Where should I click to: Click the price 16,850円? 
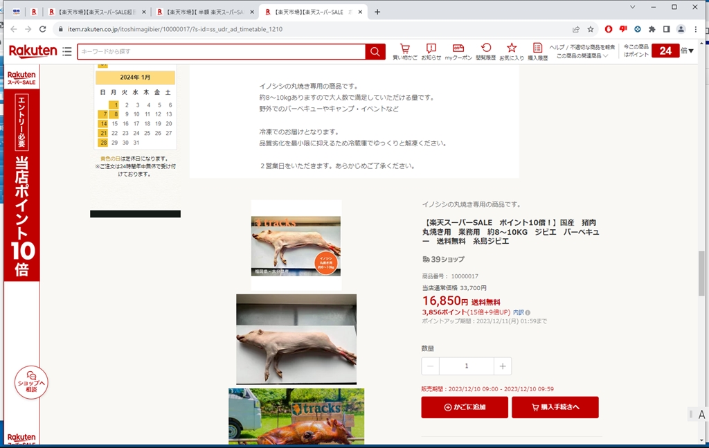pos(445,301)
